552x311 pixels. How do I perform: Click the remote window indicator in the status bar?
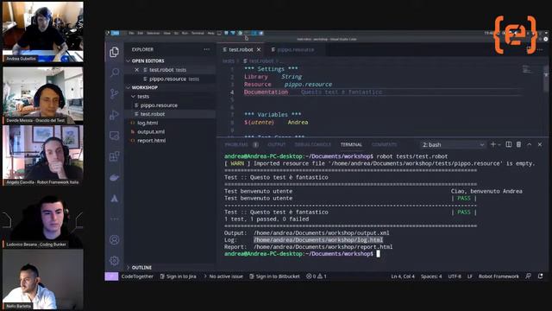(x=111, y=276)
